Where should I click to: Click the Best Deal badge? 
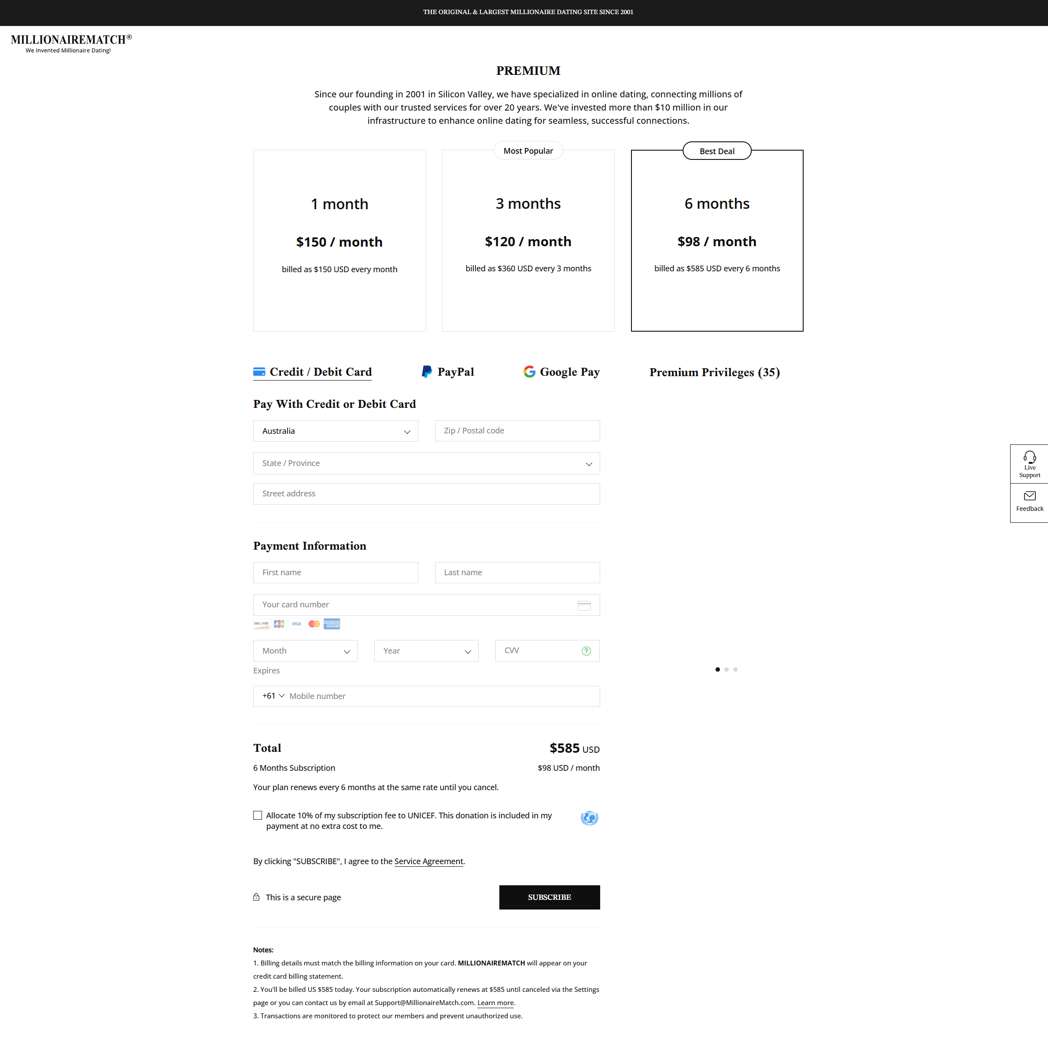click(716, 151)
